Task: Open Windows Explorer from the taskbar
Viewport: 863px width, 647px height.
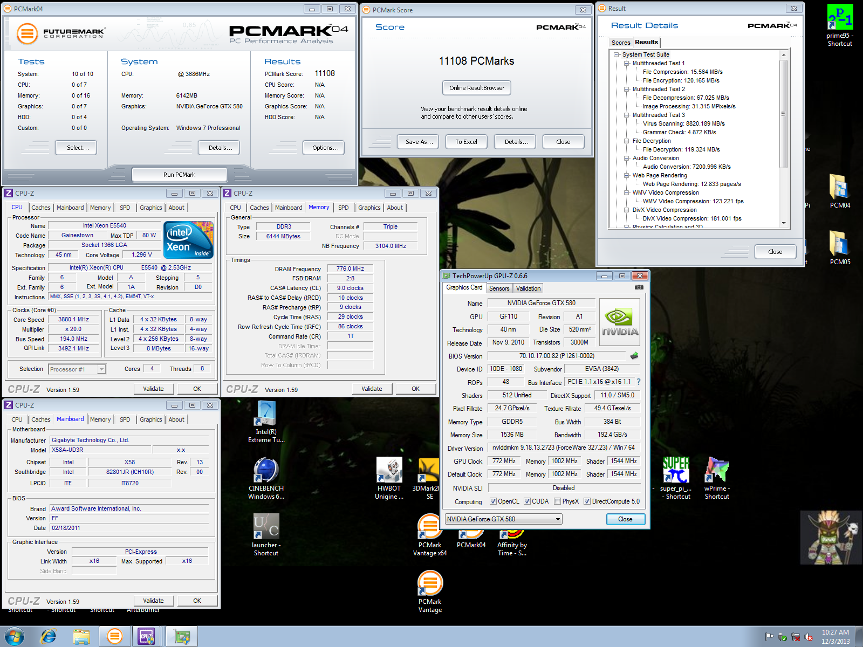Action: (81, 637)
